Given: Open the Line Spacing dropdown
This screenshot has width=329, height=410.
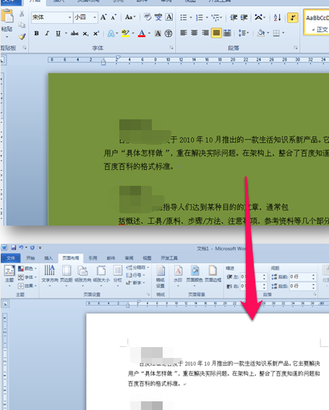Looking at the screenshot, I should (244, 33).
